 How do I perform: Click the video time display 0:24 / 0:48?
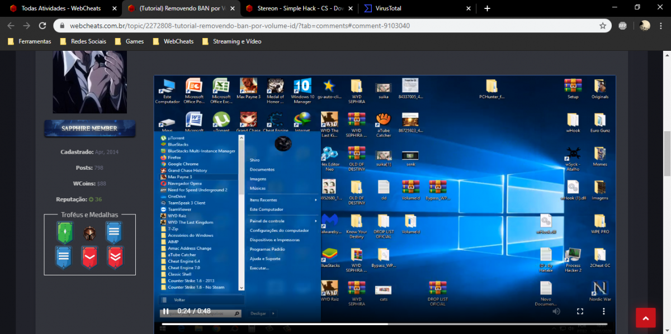coord(194,311)
